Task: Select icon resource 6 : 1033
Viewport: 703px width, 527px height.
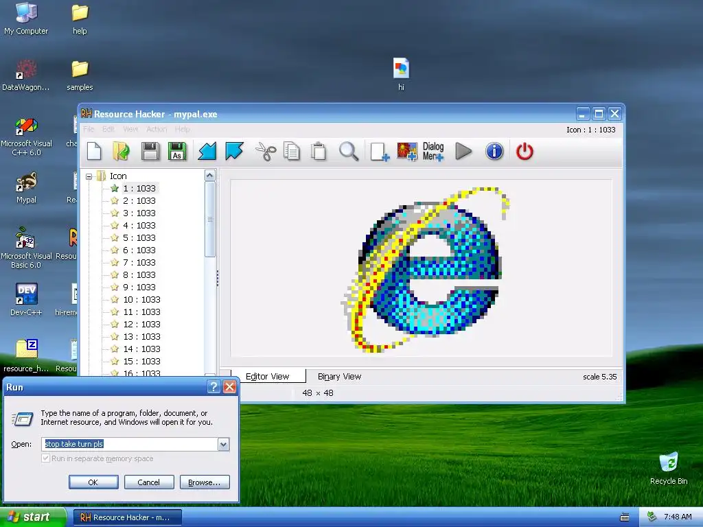Action: 139,250
